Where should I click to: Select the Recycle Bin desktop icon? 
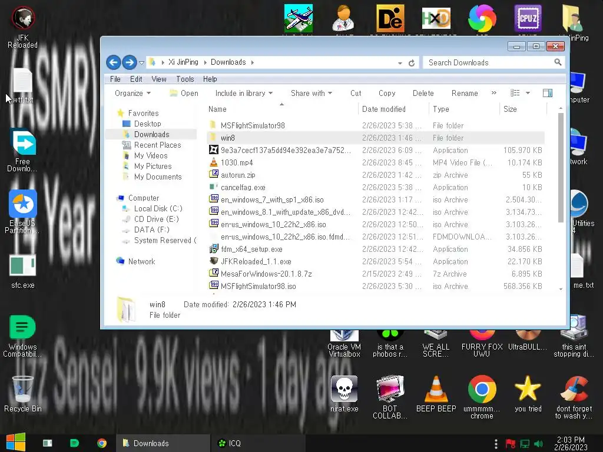pos(23,394)
